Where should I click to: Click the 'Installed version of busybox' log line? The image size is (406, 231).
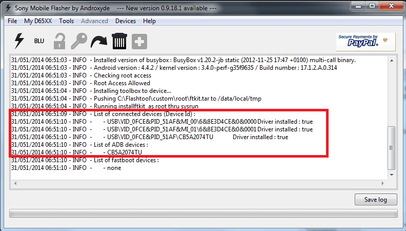point(184,60)
